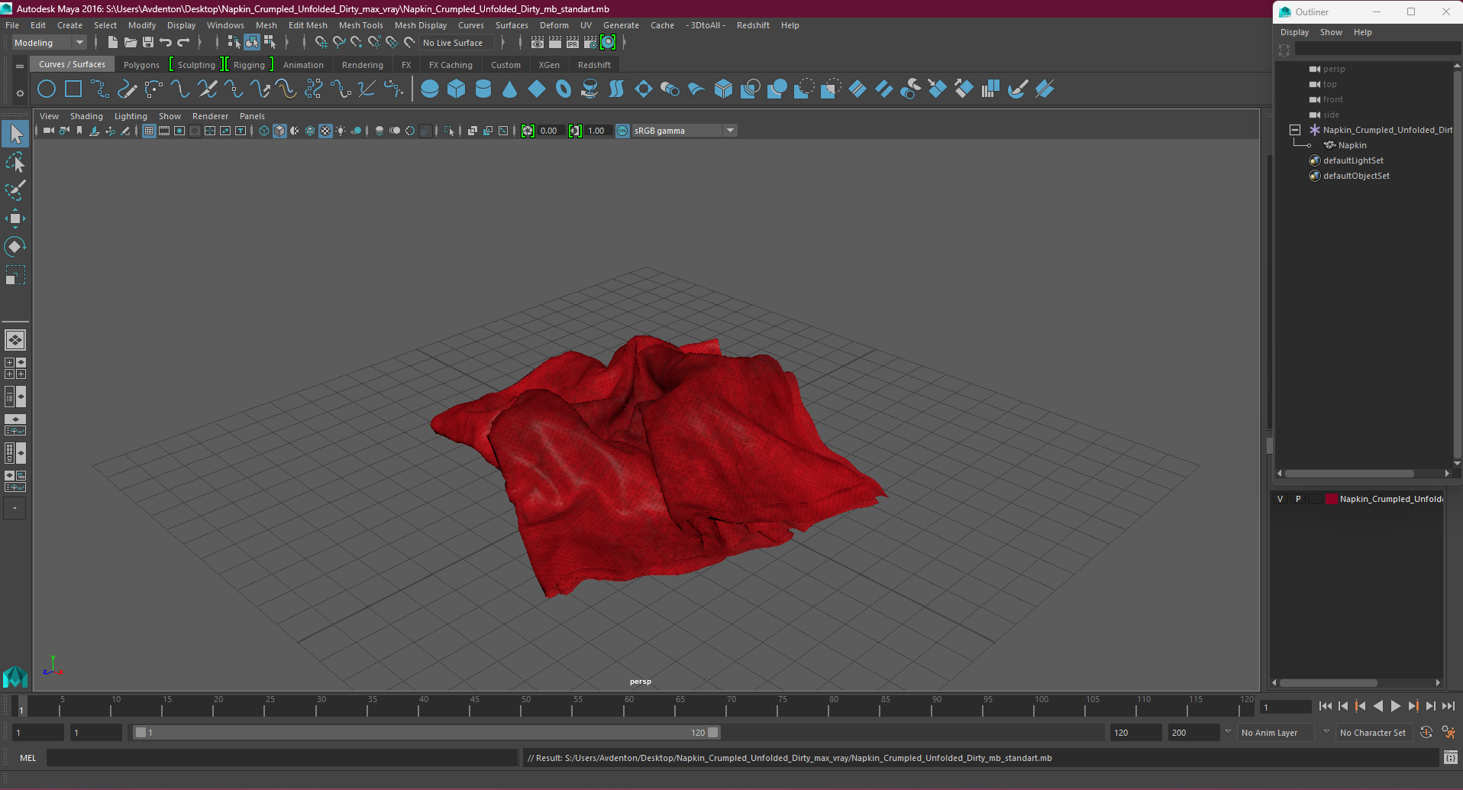
Task: Click the current frame field in playback controls
Action: point(1286,707)
